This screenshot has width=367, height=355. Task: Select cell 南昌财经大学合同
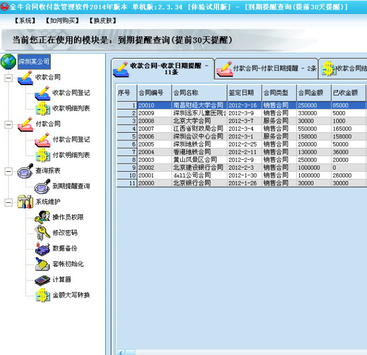(x=199, y=105)
